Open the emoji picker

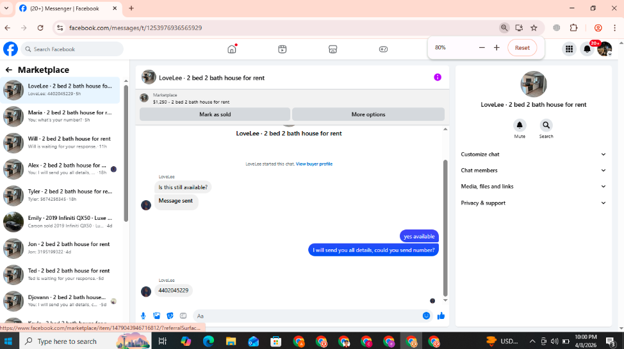click(x=426, y=316)
